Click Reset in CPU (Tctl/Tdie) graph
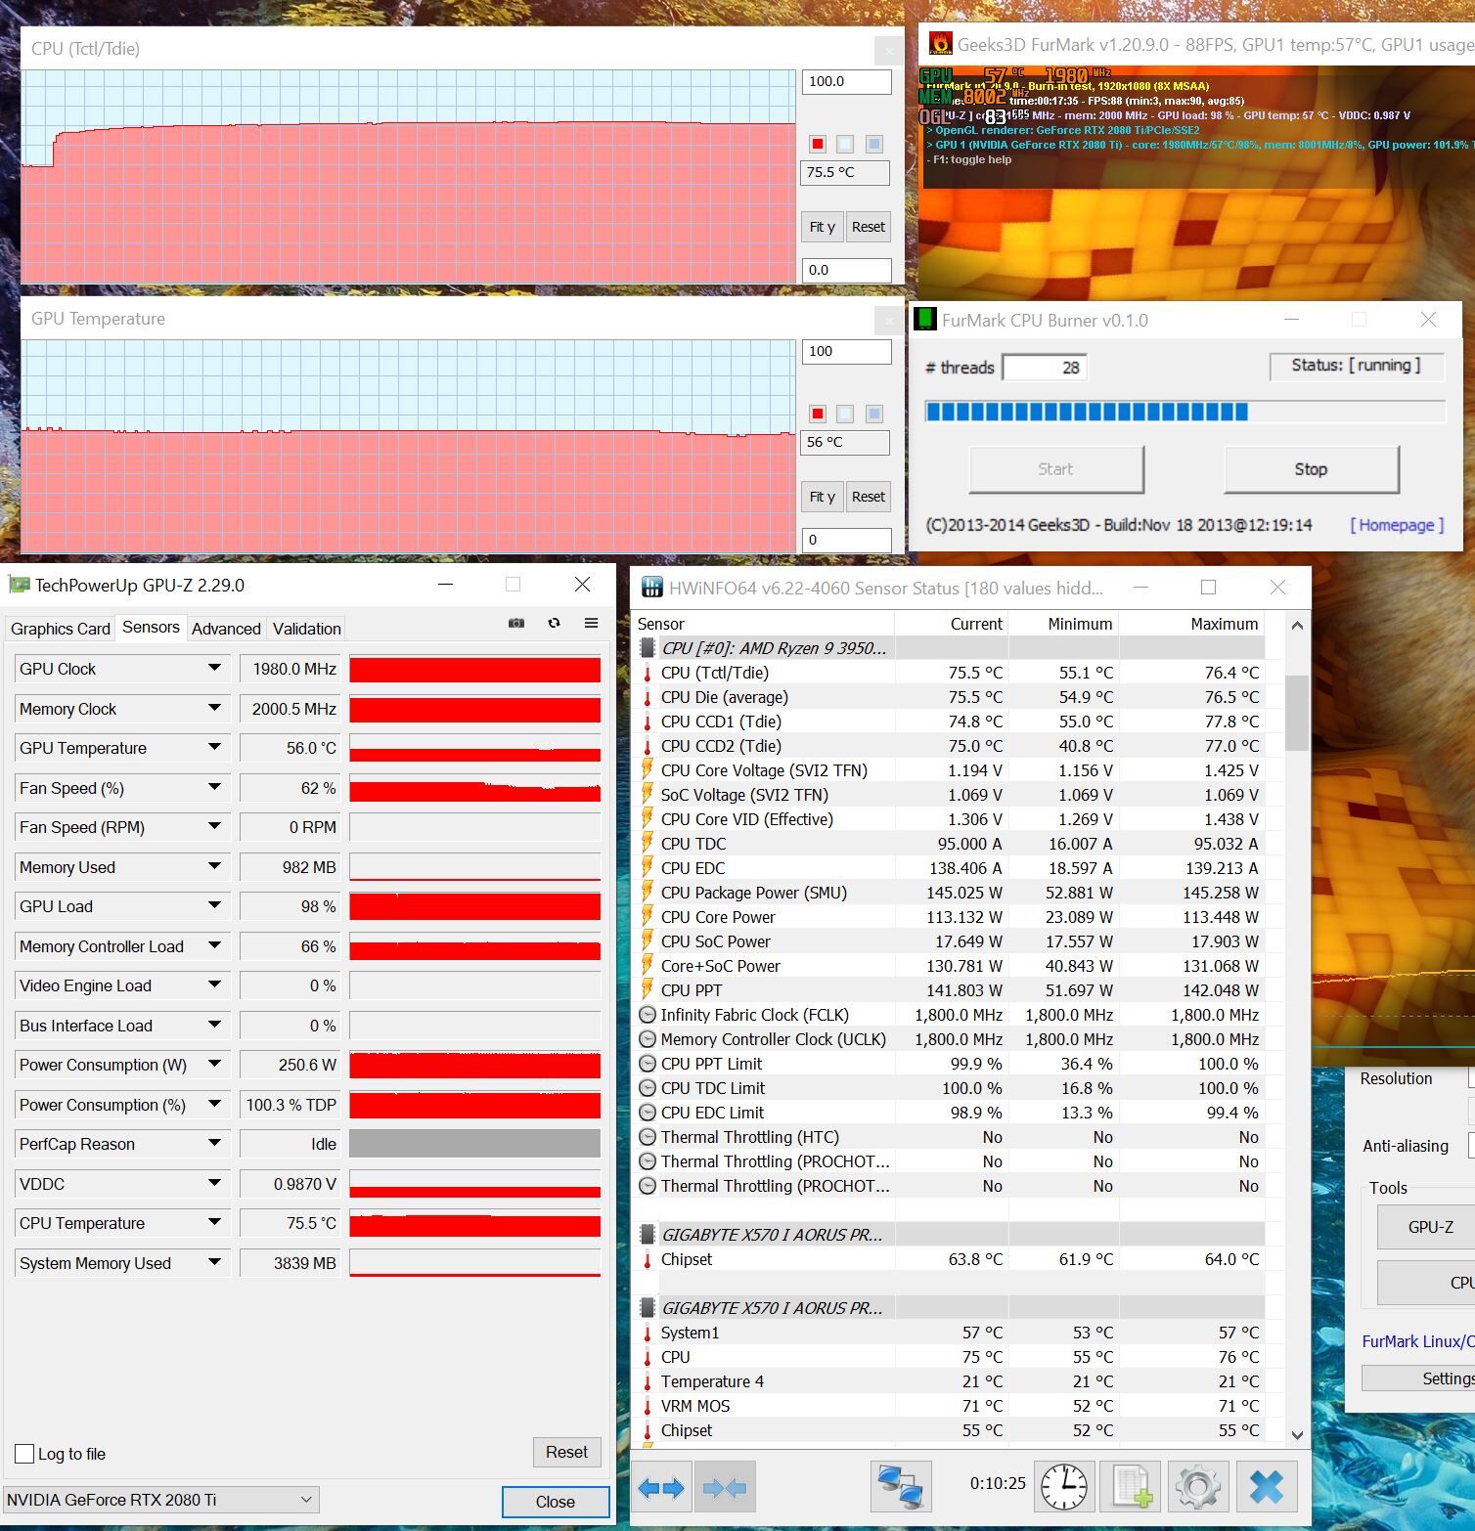The image size is (1475, 1531). point(869,227)
